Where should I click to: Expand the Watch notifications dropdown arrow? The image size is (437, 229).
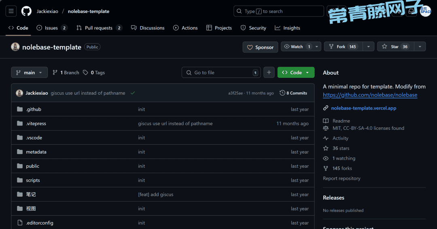[x=317, y=47]
